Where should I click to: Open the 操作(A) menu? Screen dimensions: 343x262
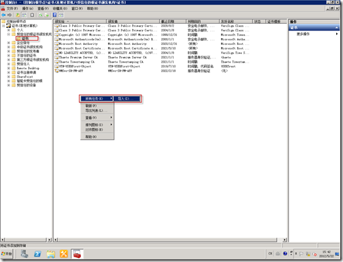28,8
